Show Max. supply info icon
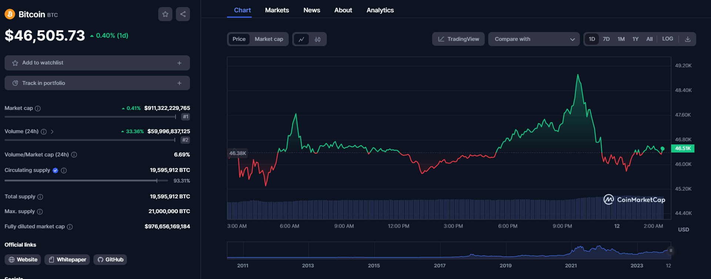The image size is (711, 279). coord(40,212)
